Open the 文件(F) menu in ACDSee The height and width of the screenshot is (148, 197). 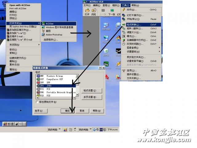coord(87,5)
